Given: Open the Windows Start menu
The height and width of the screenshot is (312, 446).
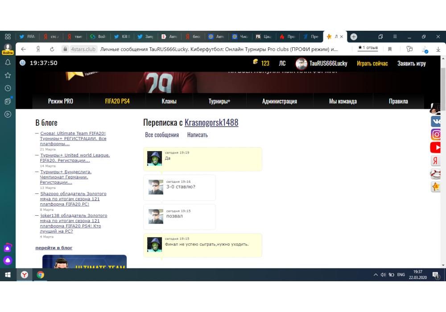Looking at the screenshot, I should click(x=8, y=275).
